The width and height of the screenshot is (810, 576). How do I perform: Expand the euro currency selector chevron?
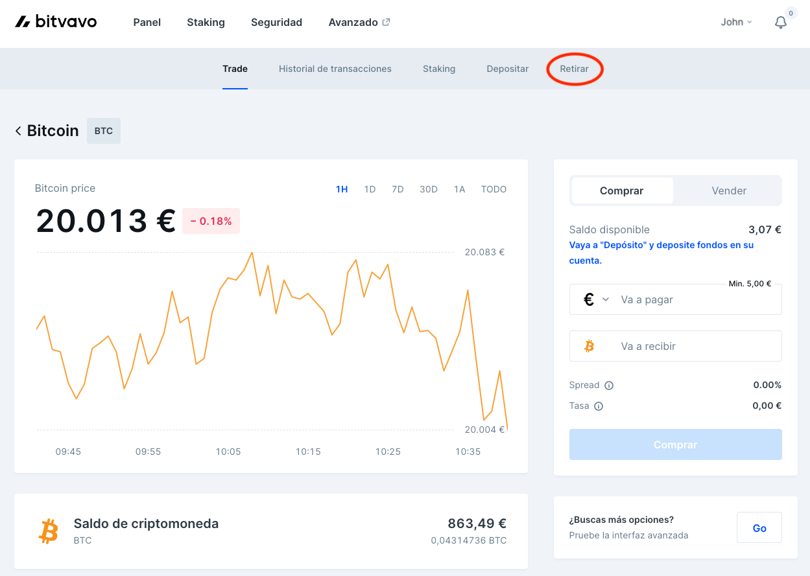(606, 299)
